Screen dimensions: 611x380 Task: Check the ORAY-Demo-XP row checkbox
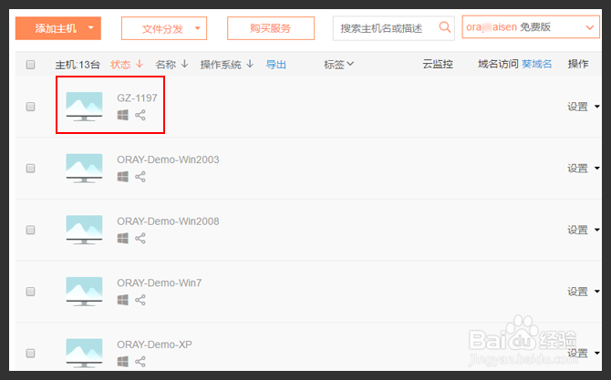point(30,354)
